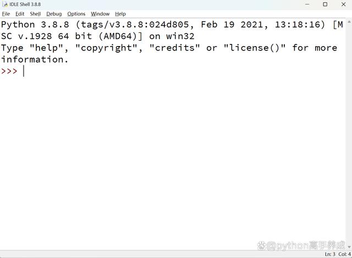
Task: Click "Python 3.8.8" in the first banner line
Action: (x=35, y=25)
